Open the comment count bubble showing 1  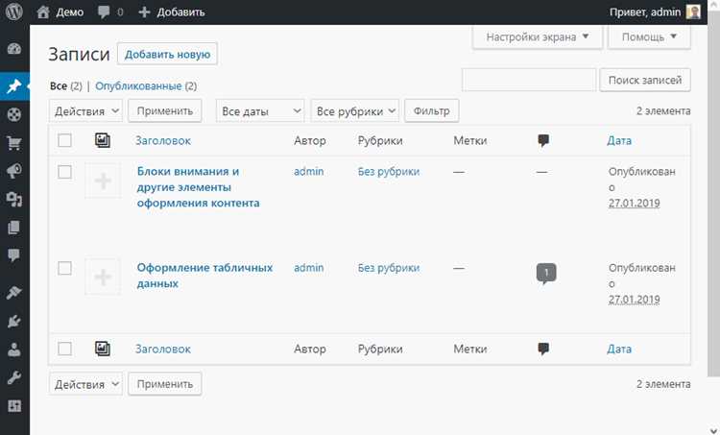[546, 274]
